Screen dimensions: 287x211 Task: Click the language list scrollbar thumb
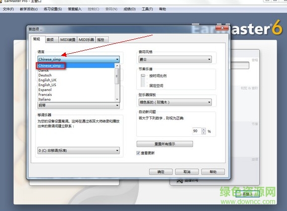117,76
